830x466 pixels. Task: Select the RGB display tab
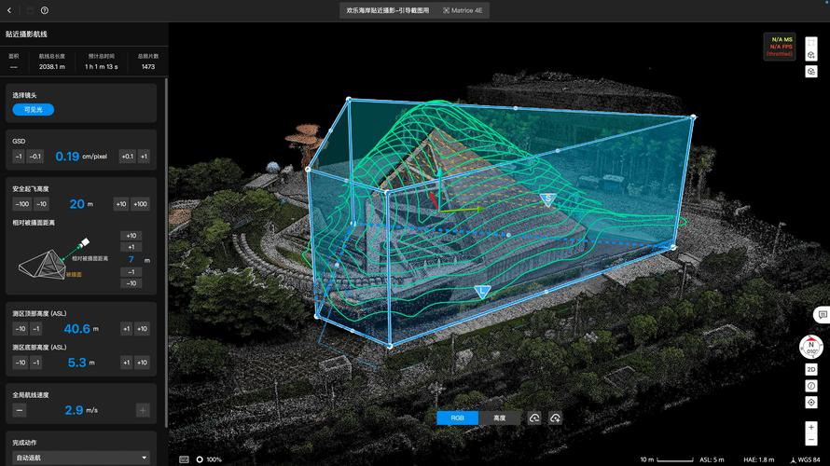pos(458,418)
